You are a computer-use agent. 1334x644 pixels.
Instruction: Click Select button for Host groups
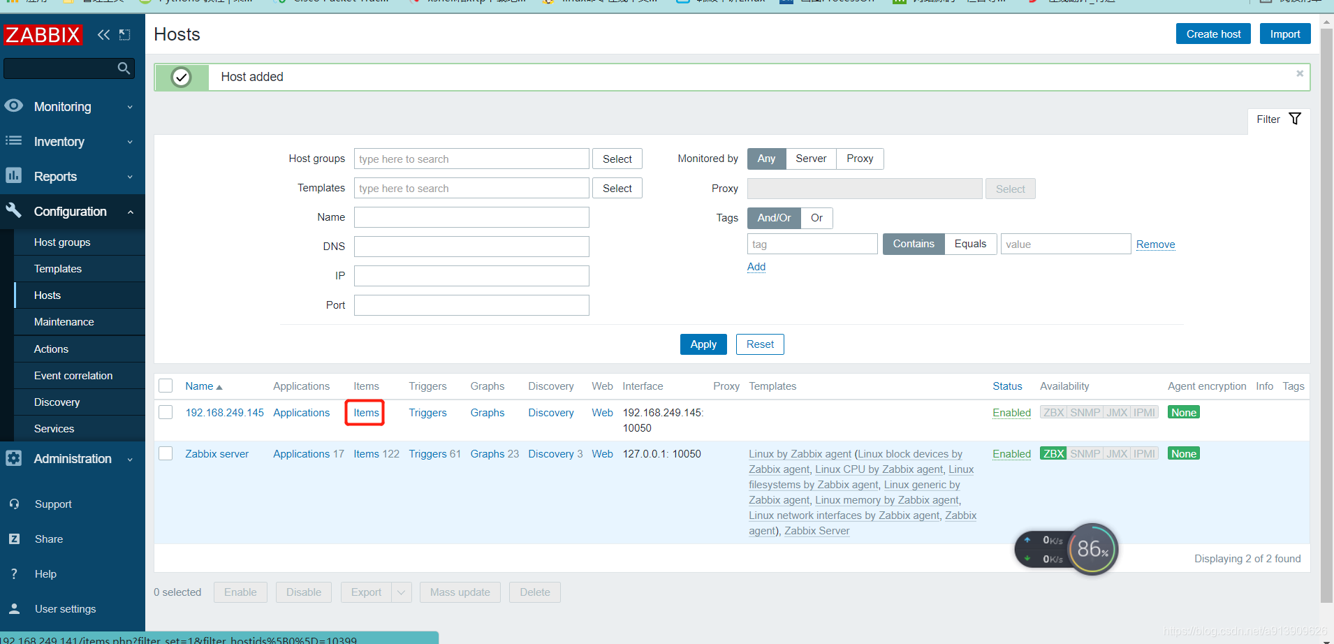[x=617, y=159]
